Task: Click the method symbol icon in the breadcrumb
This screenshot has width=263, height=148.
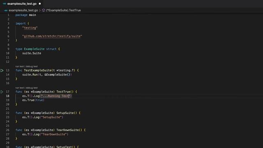Action: 44,10
